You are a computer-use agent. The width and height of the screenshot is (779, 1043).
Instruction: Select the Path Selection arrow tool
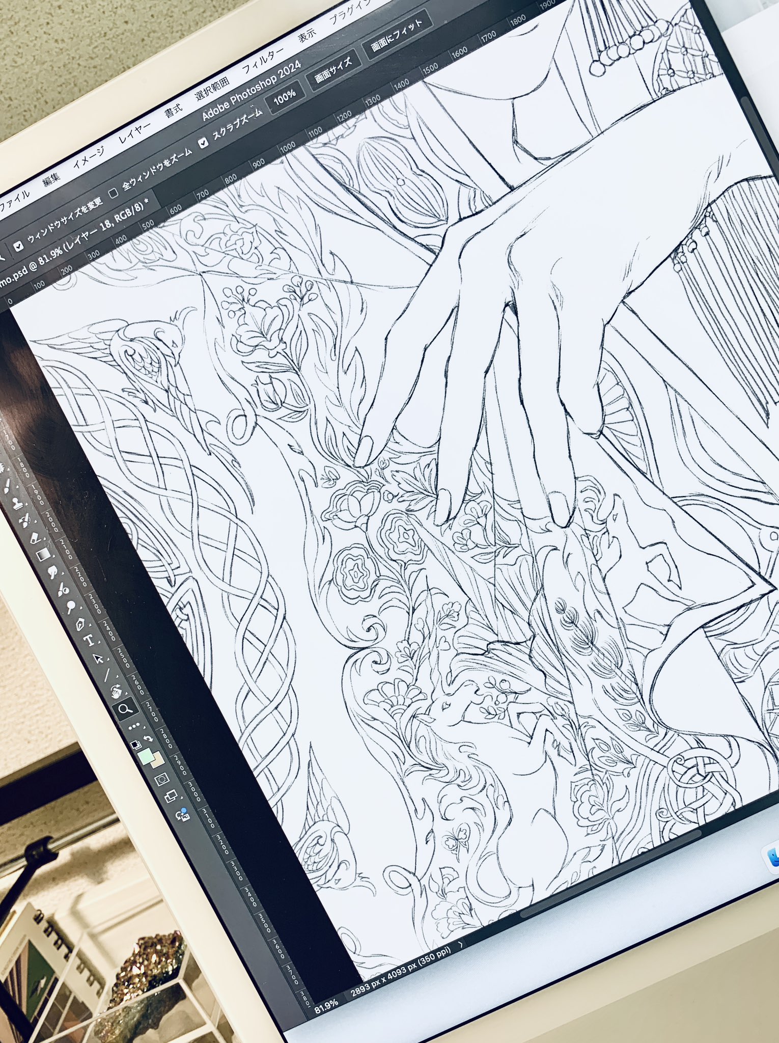tap(98, 658)
